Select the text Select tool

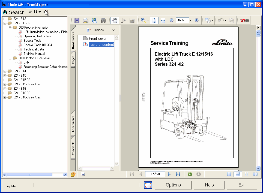(x=123, y=20)
